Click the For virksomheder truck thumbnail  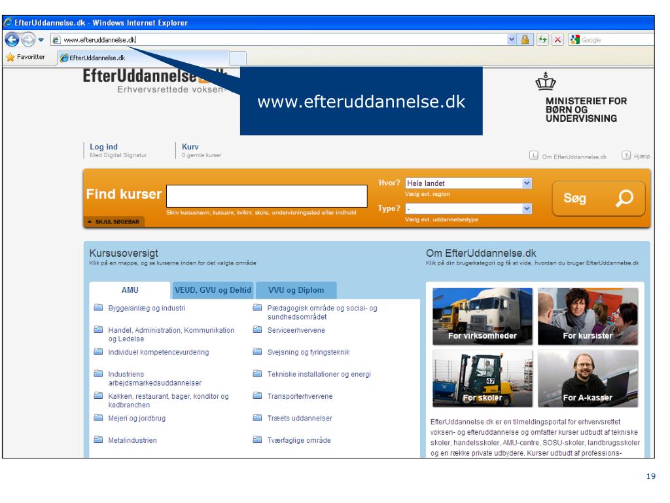tap(482, 316)
